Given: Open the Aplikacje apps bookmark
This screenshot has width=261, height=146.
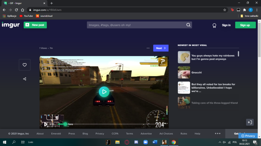Looking at the screenshot, I should pos(10,16).
